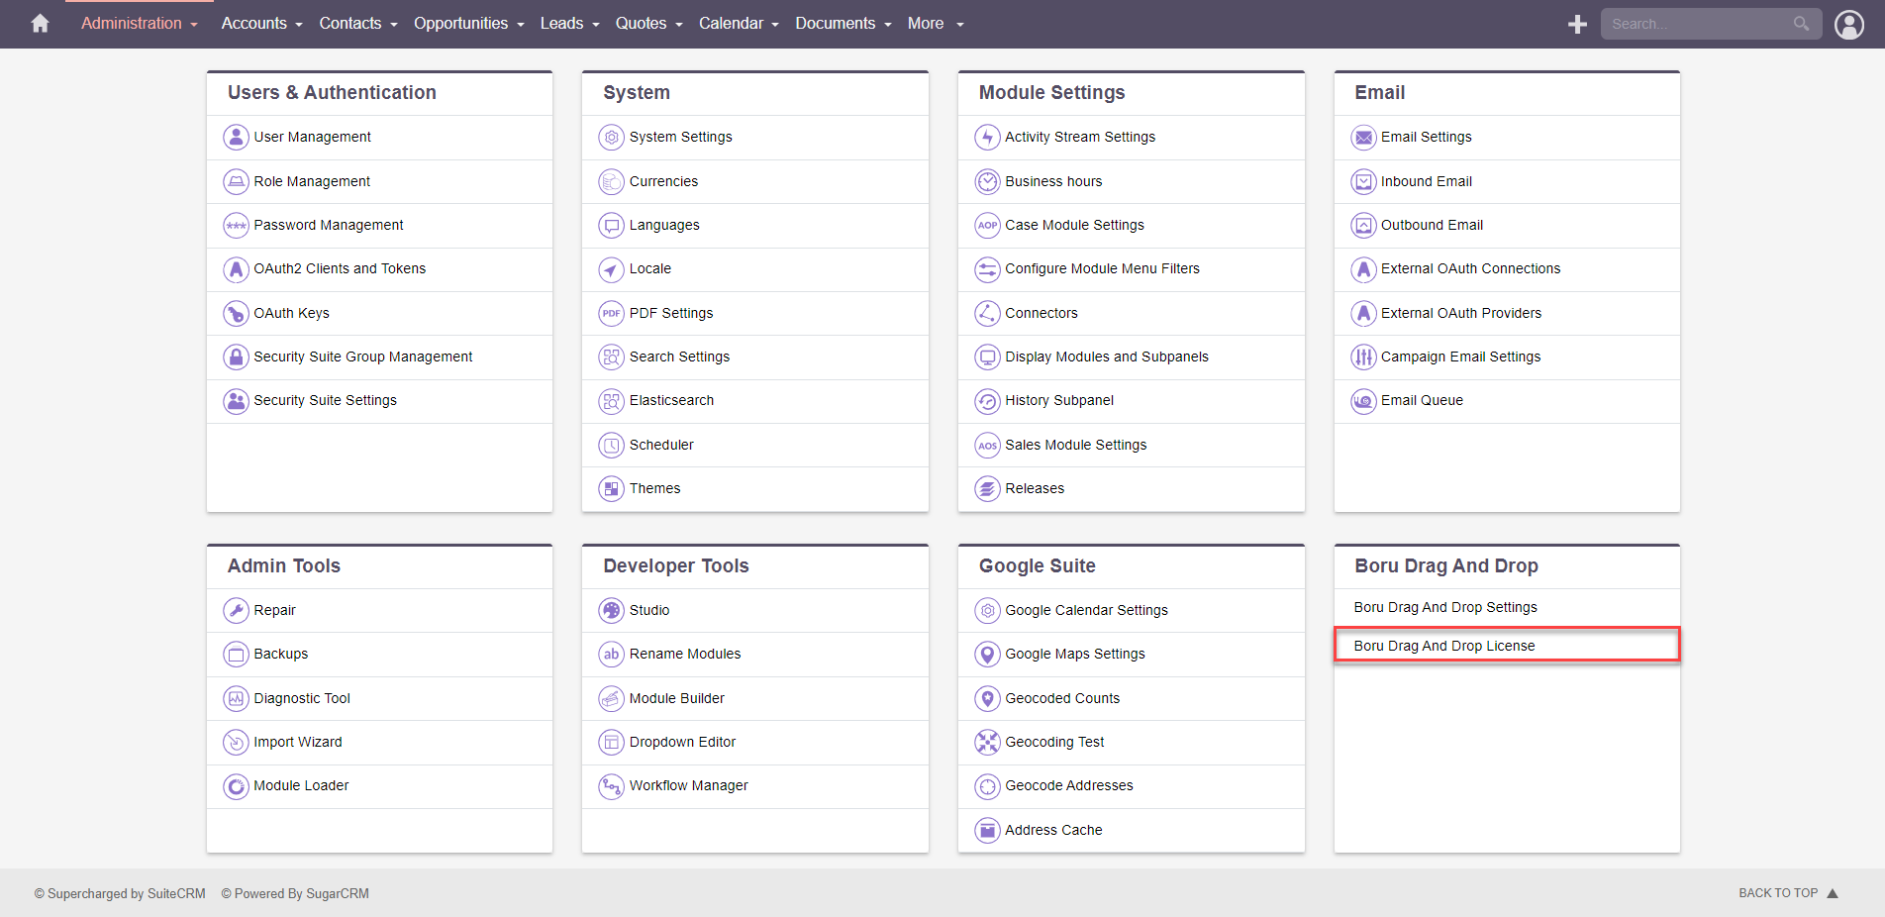
Task: Click the PDF Settings icon
Action: point(612,313)
